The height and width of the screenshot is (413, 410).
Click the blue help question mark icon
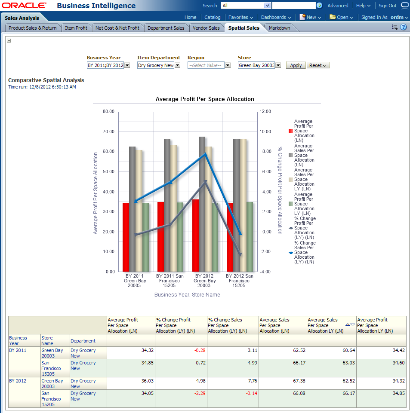[x=403, y=27]
